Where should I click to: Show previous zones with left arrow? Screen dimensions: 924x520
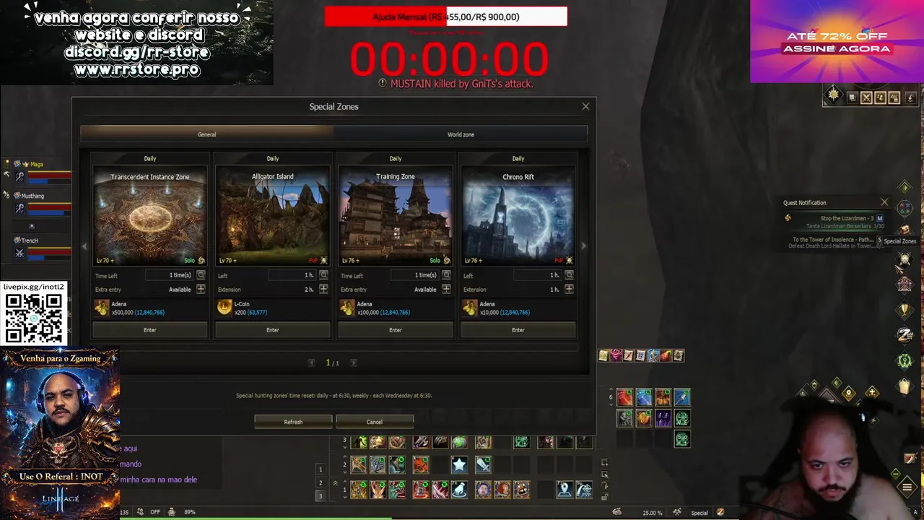coord(84,246)
